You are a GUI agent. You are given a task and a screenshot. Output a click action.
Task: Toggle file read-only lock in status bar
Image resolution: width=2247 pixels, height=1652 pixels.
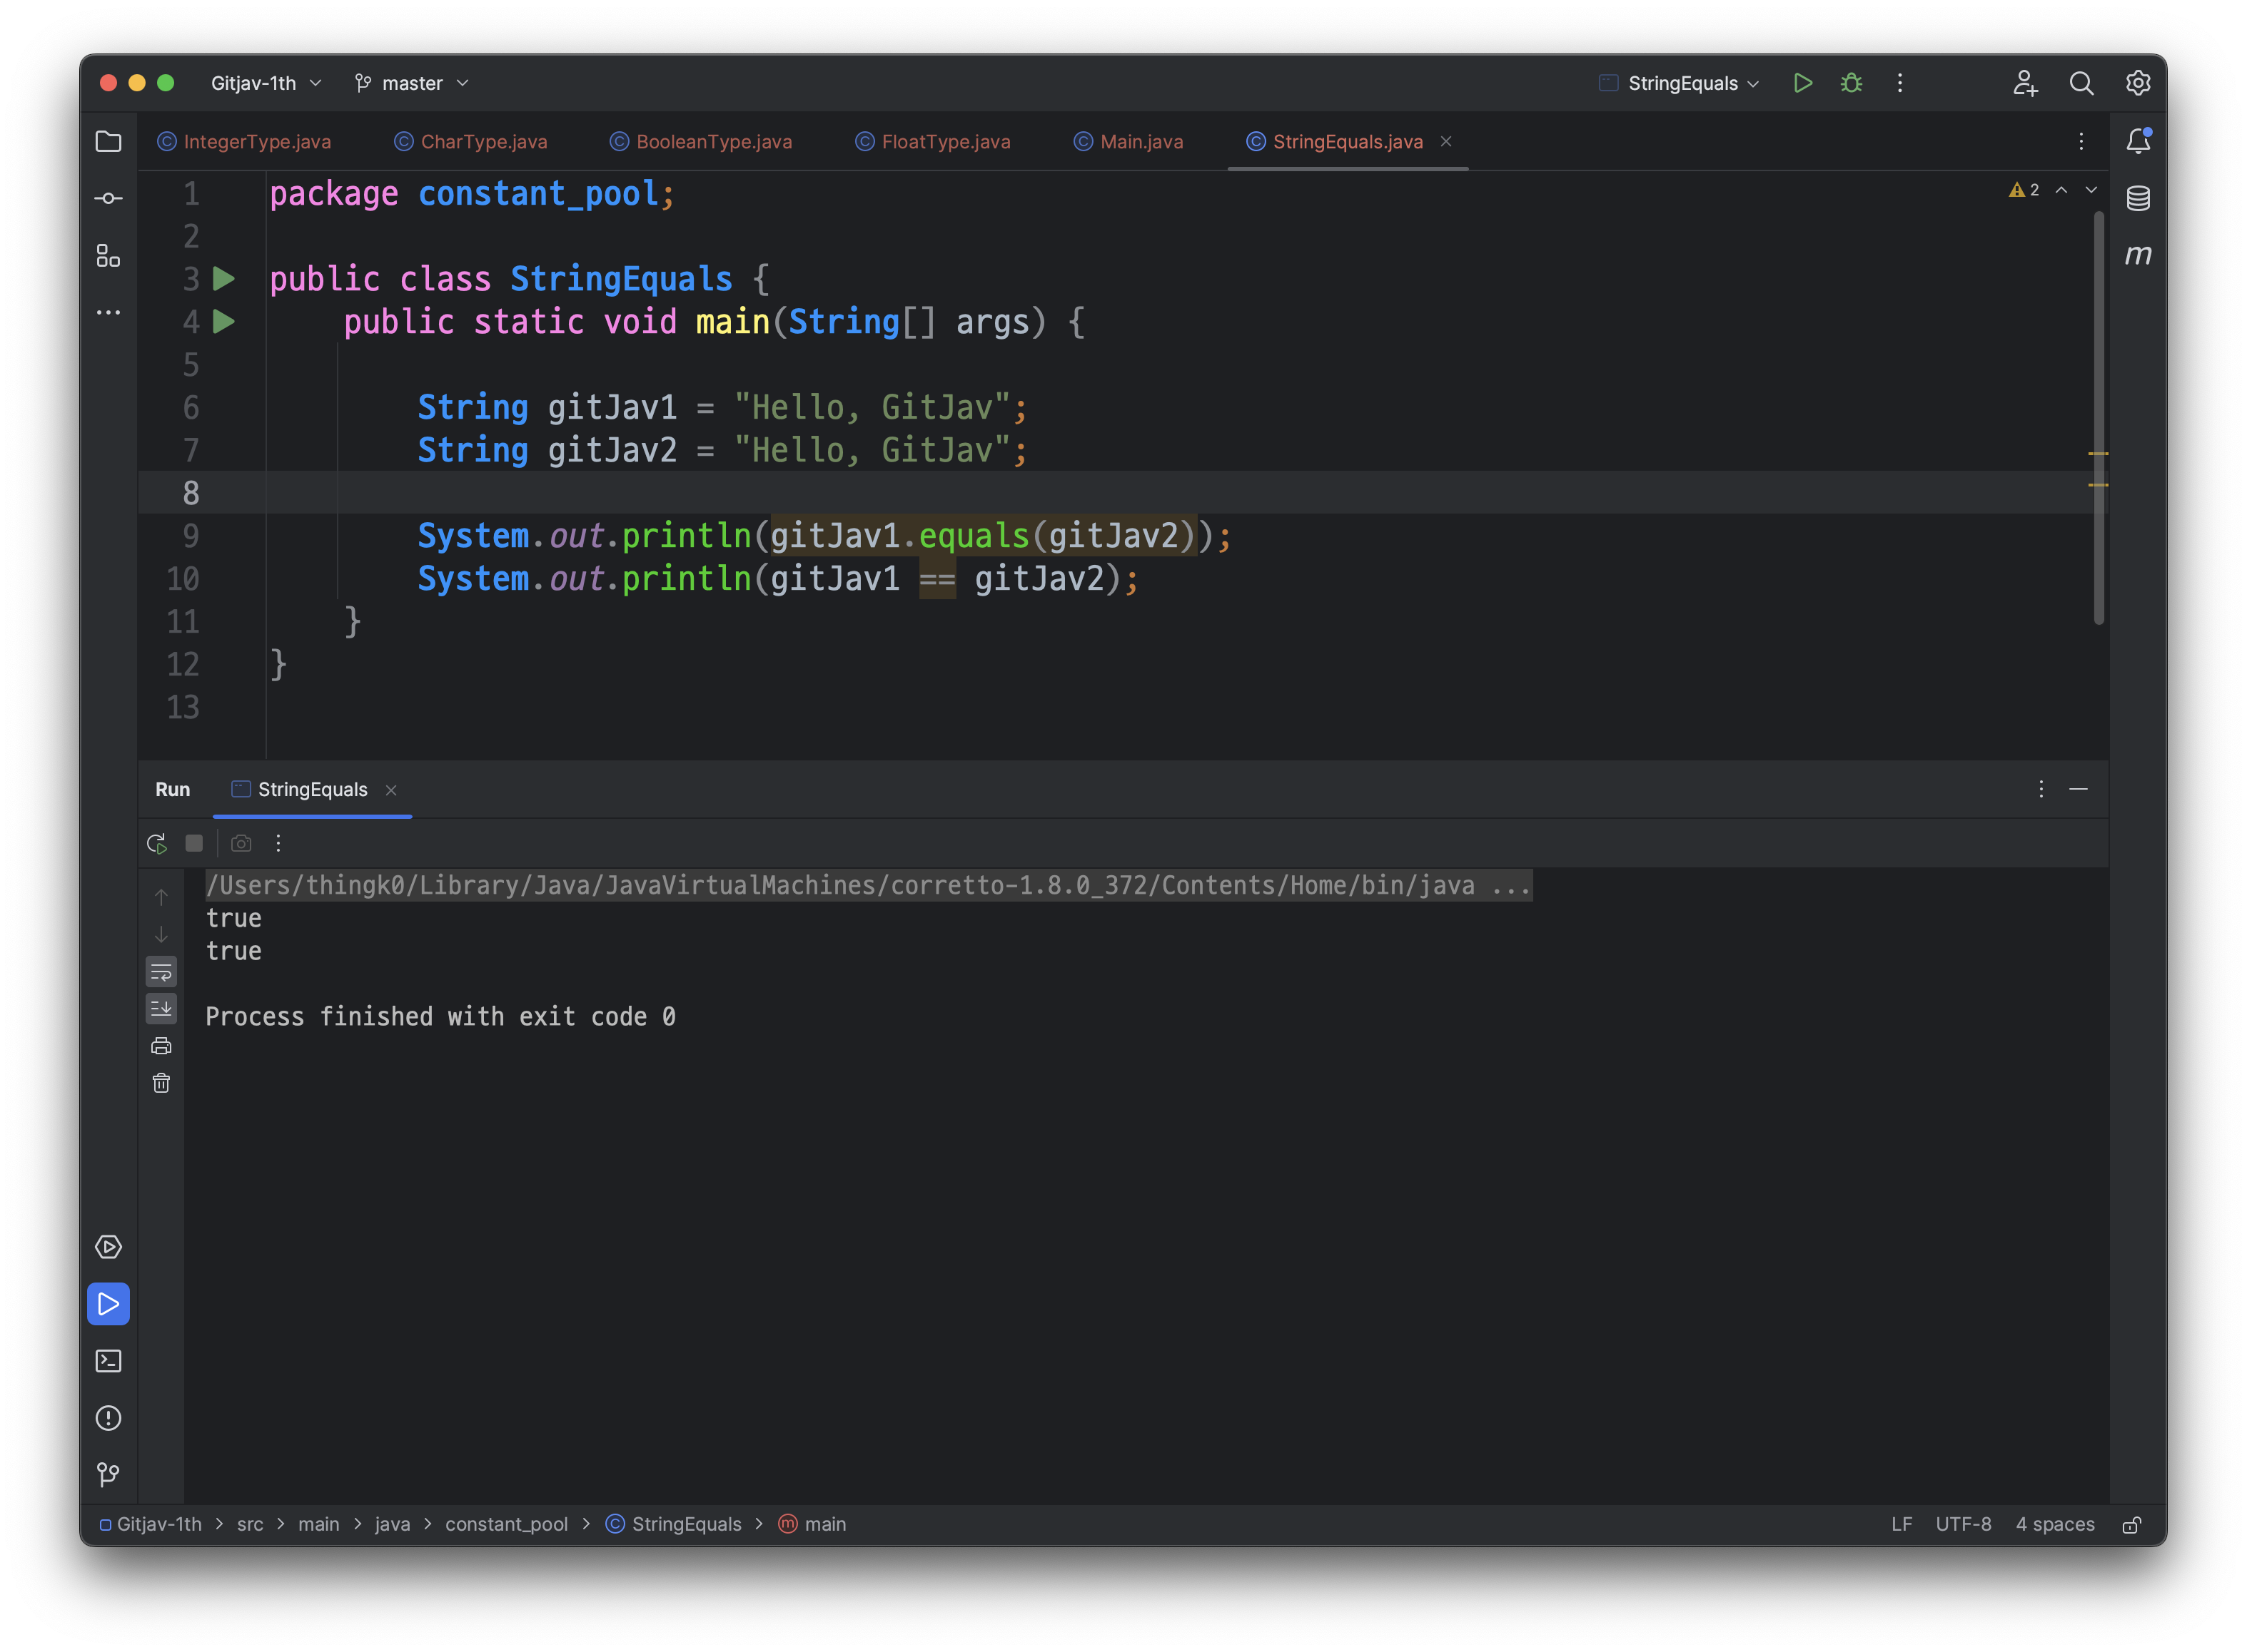tap(2132, 1524)
